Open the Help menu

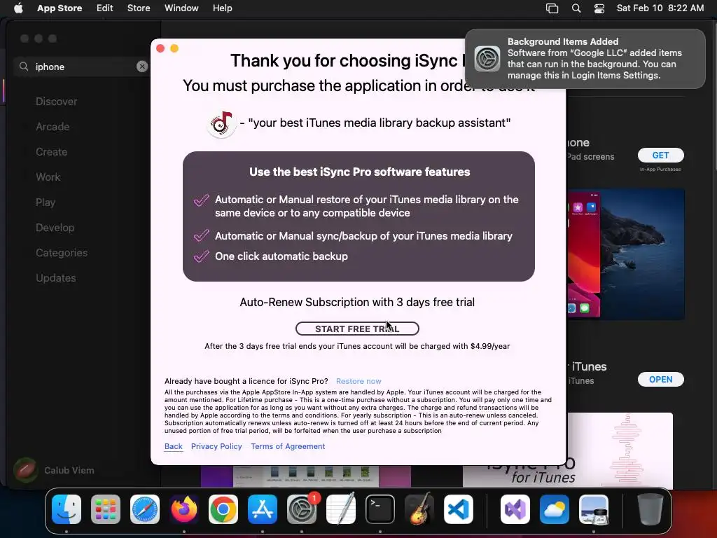point(222,8)
